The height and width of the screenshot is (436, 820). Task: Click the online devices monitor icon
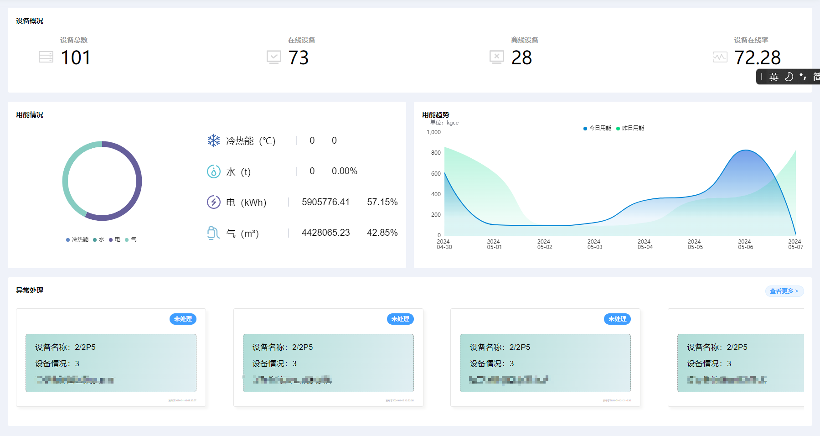pos(274,57)
